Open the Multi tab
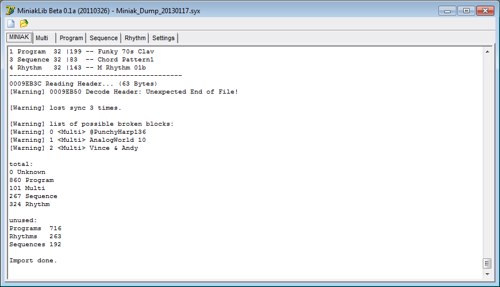The width and height of the screenshot is (500, 287). (44, 38)
